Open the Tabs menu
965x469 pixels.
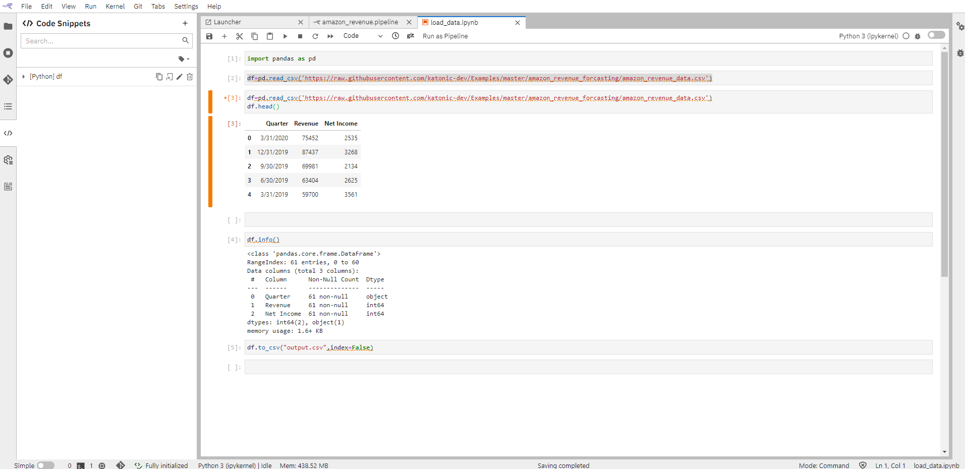(158, 6)
